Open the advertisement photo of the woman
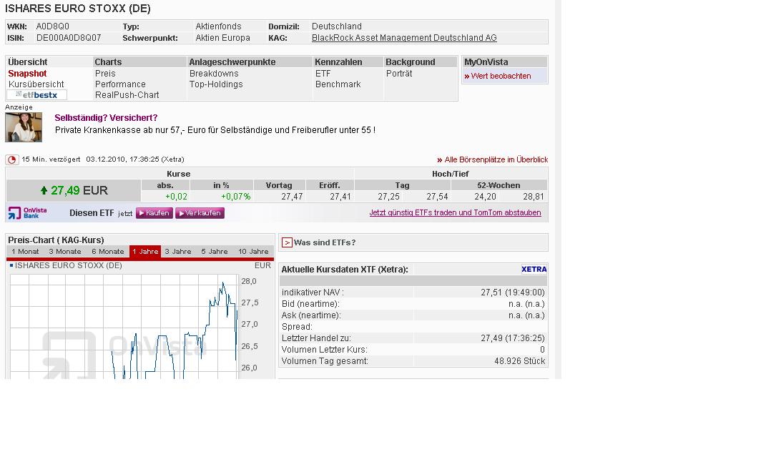 [x=24, y=127]
